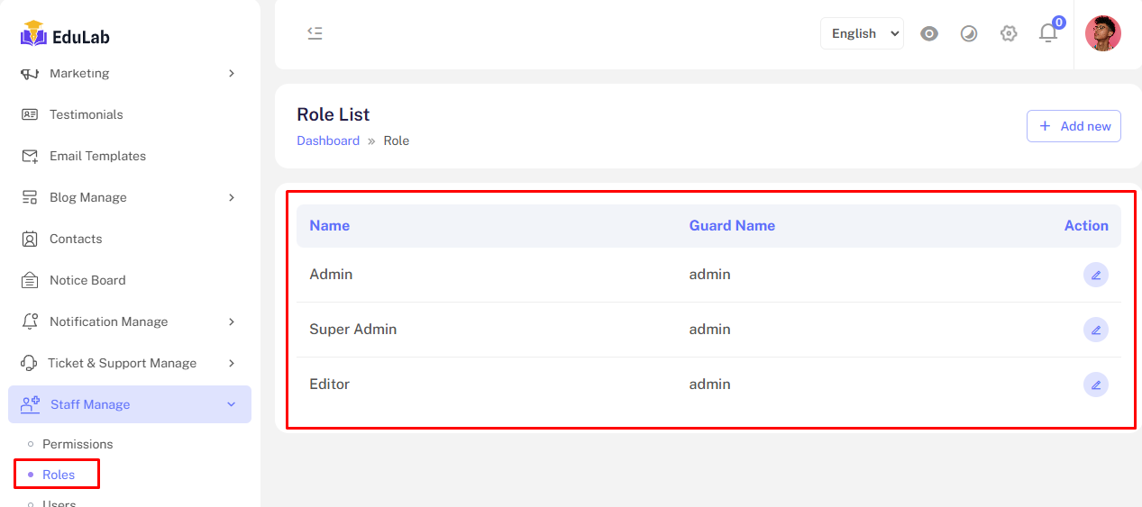Screen dimensions: 1142x507
Task: Open the user profile avatar
Action: (x=1102, y=33)
